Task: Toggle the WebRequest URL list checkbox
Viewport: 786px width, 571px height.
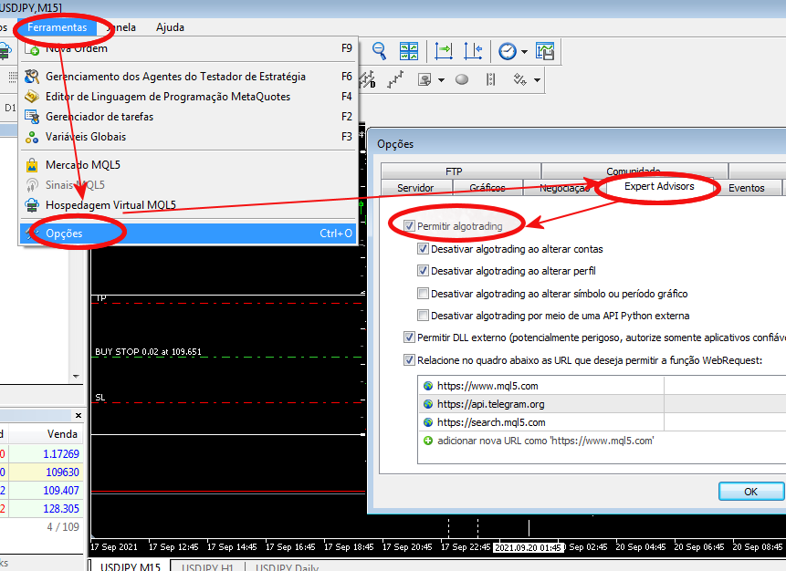Action: click(x=409, y=359)
